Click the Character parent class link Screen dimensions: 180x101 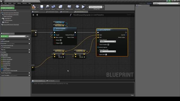149,3
